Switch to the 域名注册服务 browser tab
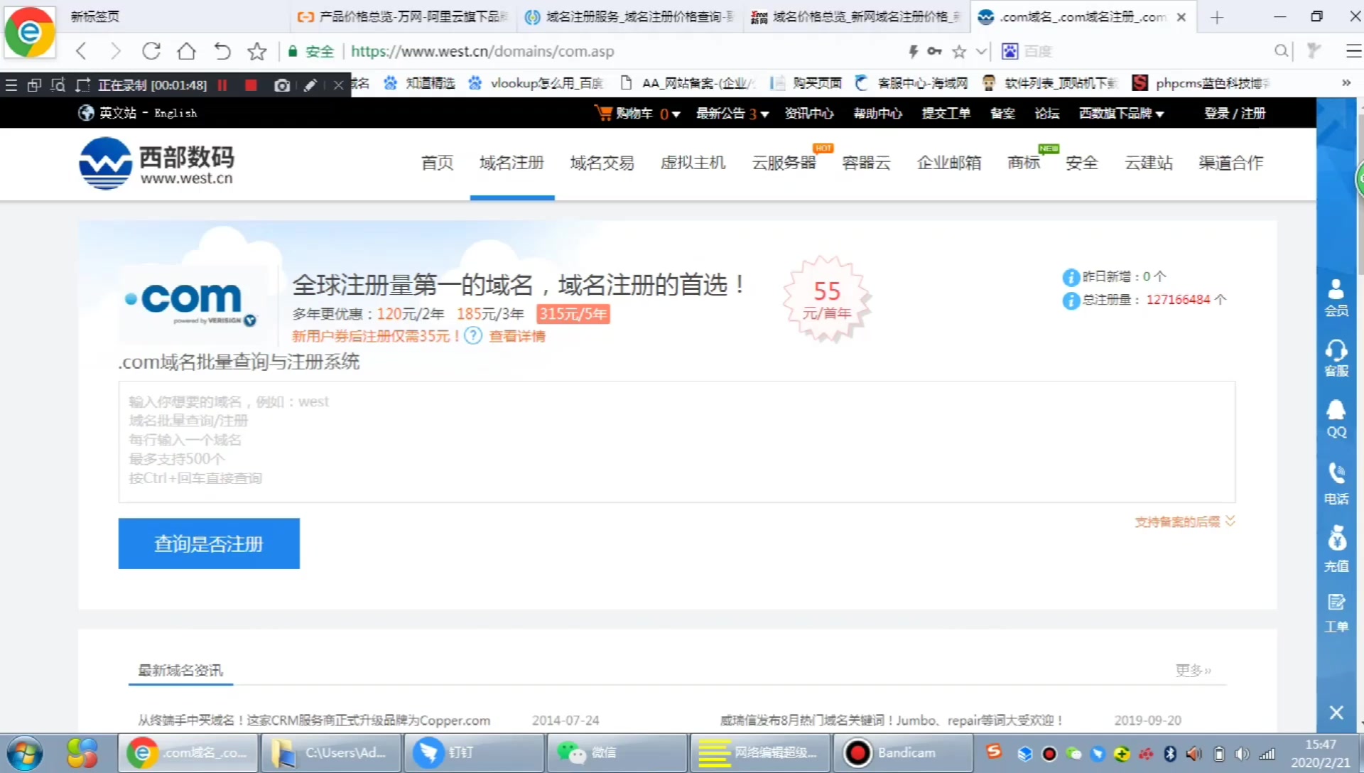This screenshot has width=1364, height=773. coord(629,16)
